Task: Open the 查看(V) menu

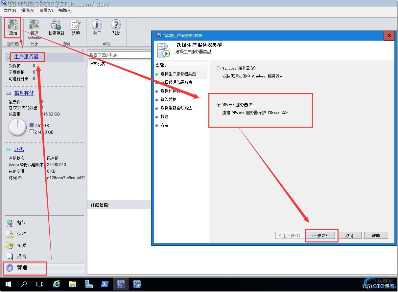Action: pyautogui.click(x=46, y=10)
